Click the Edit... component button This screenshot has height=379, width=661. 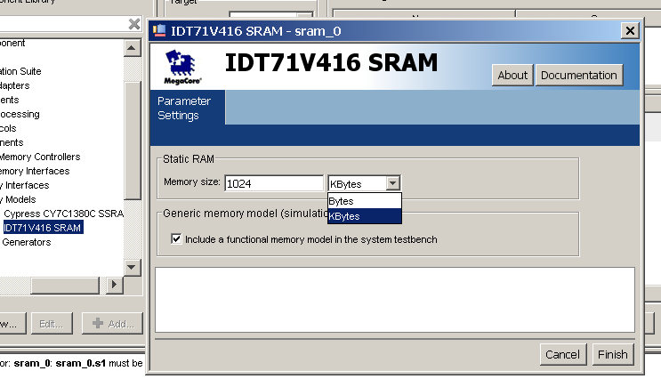51,324
